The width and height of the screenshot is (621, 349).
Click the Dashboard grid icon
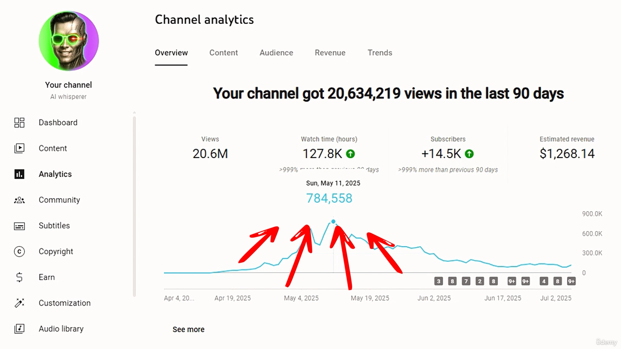pos(19,122)
